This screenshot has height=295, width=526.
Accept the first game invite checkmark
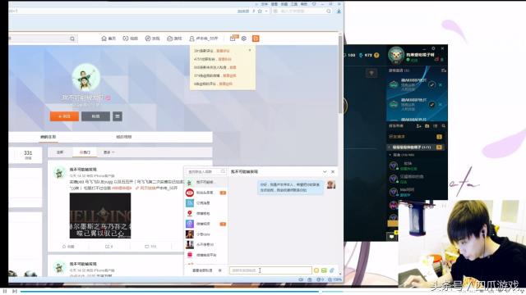(431, 85)
